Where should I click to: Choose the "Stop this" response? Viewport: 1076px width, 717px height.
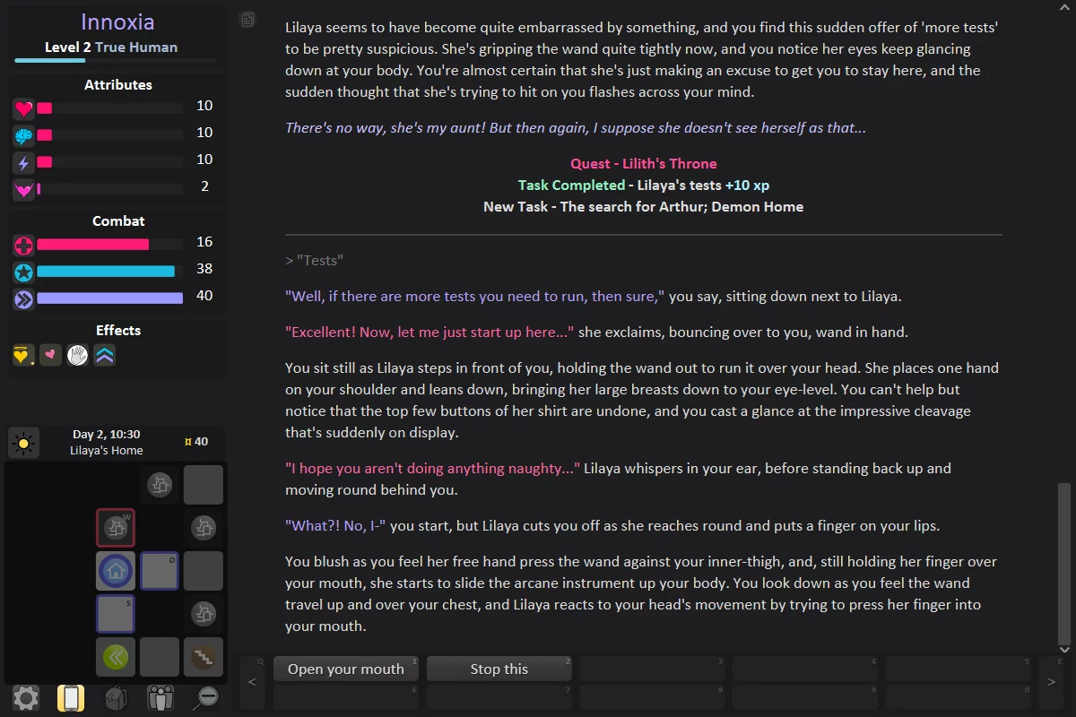[x=499, y=669]
